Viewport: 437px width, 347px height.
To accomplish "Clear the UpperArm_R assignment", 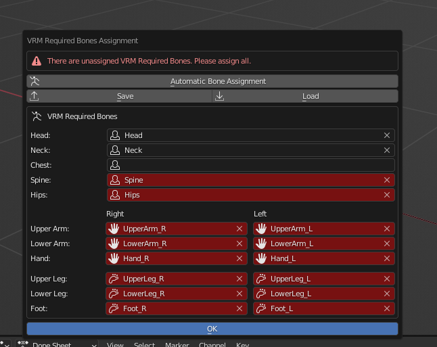I will (239, 229).
